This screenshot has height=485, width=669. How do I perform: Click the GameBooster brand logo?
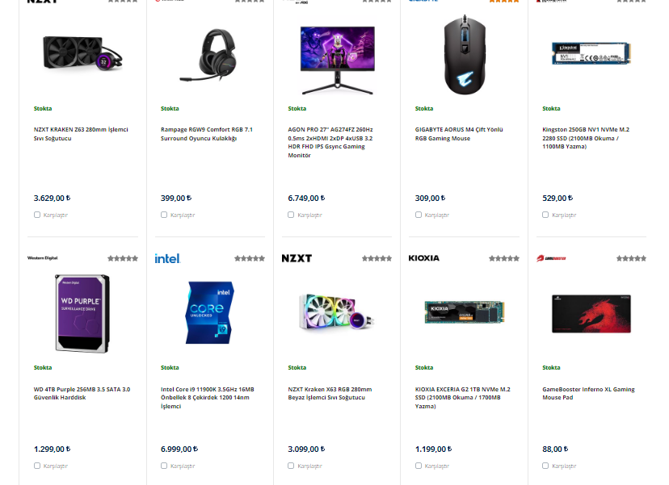pos(551,258)
